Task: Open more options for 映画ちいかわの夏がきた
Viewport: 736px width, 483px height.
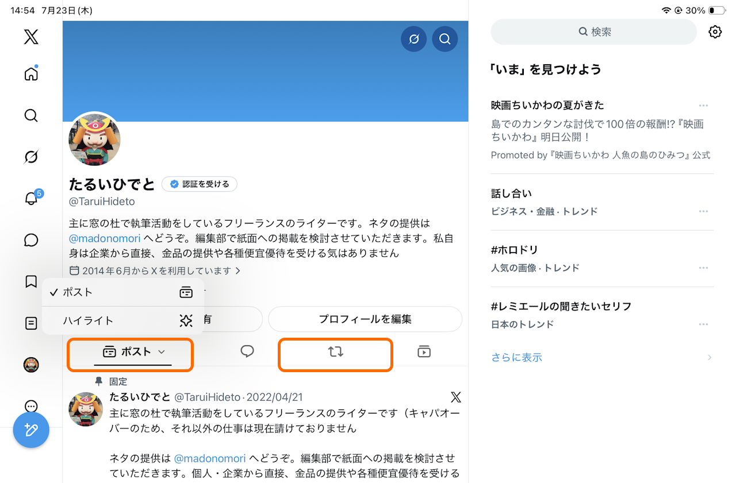Action: (703, 106)
